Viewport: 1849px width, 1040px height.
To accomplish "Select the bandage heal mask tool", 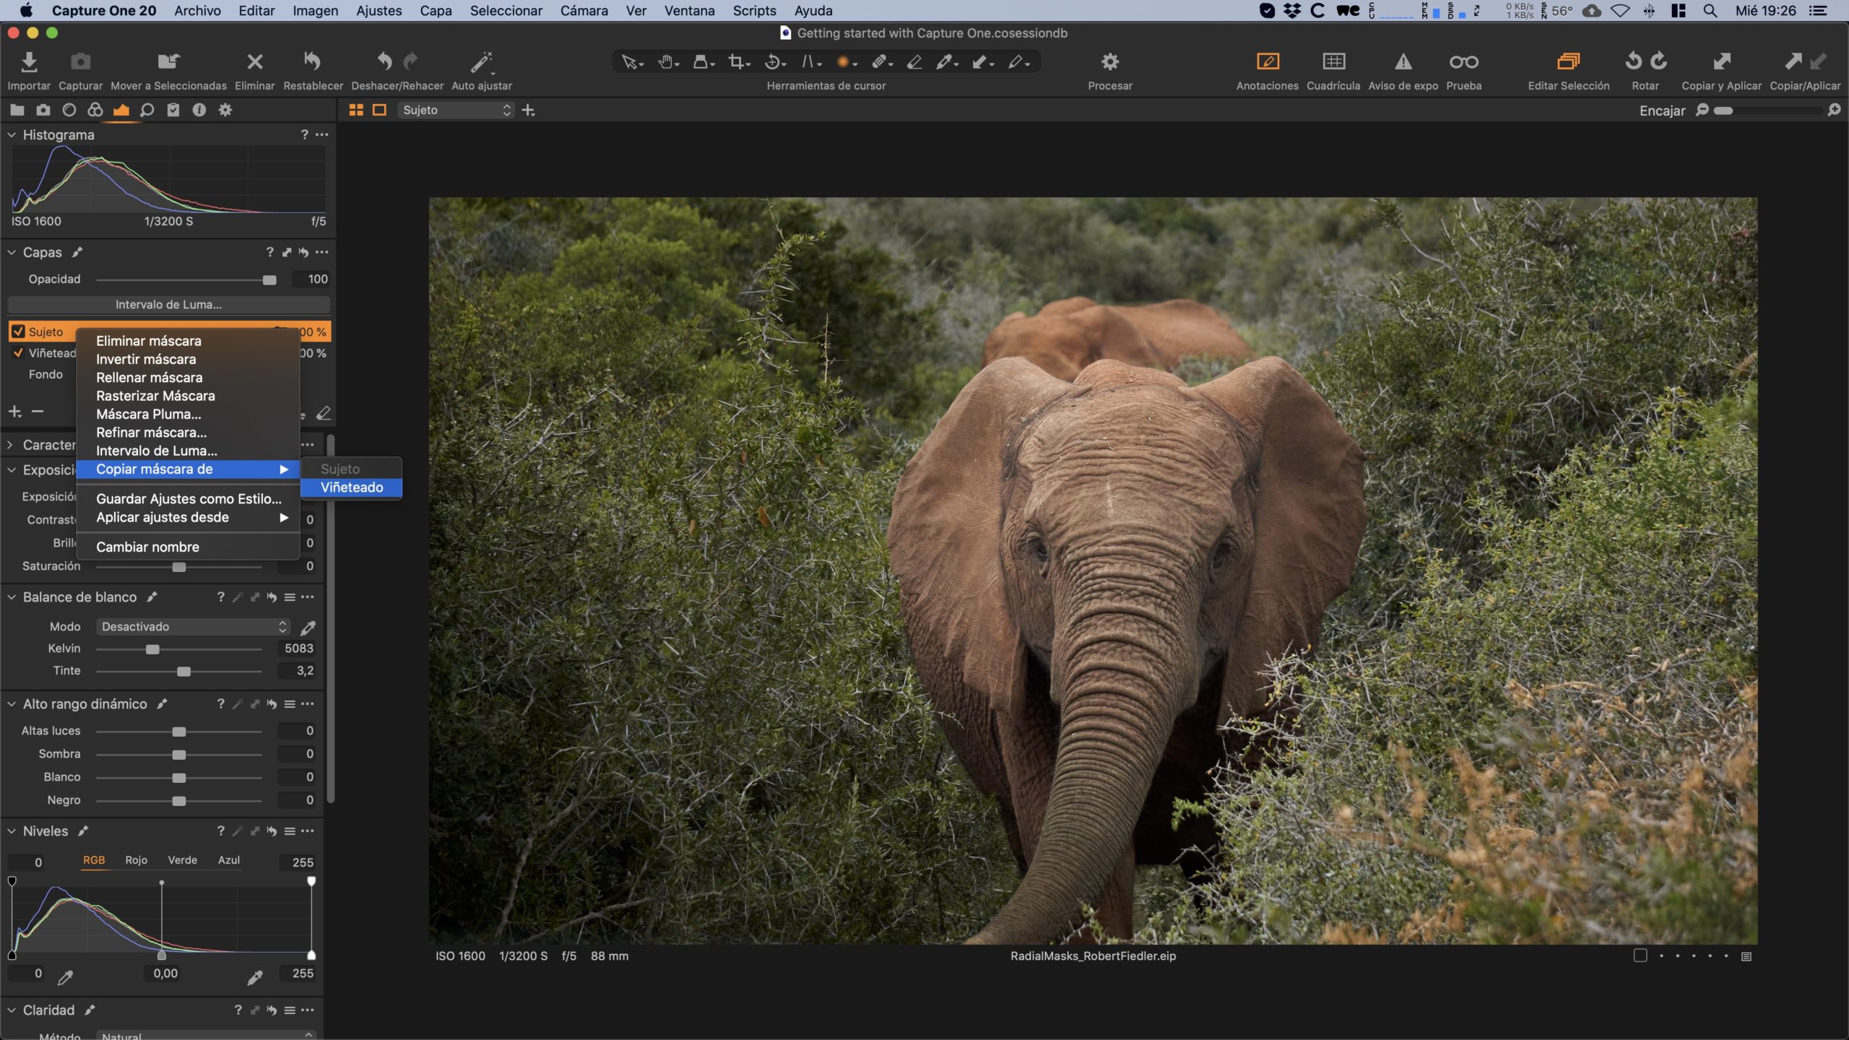I will [x=881, y=62].
